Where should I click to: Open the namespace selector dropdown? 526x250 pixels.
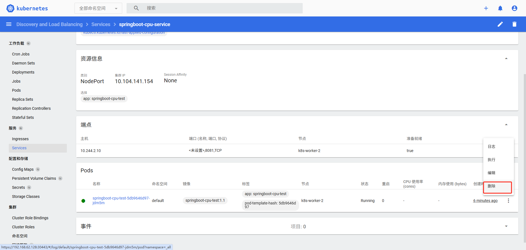[x=98, y=8]
